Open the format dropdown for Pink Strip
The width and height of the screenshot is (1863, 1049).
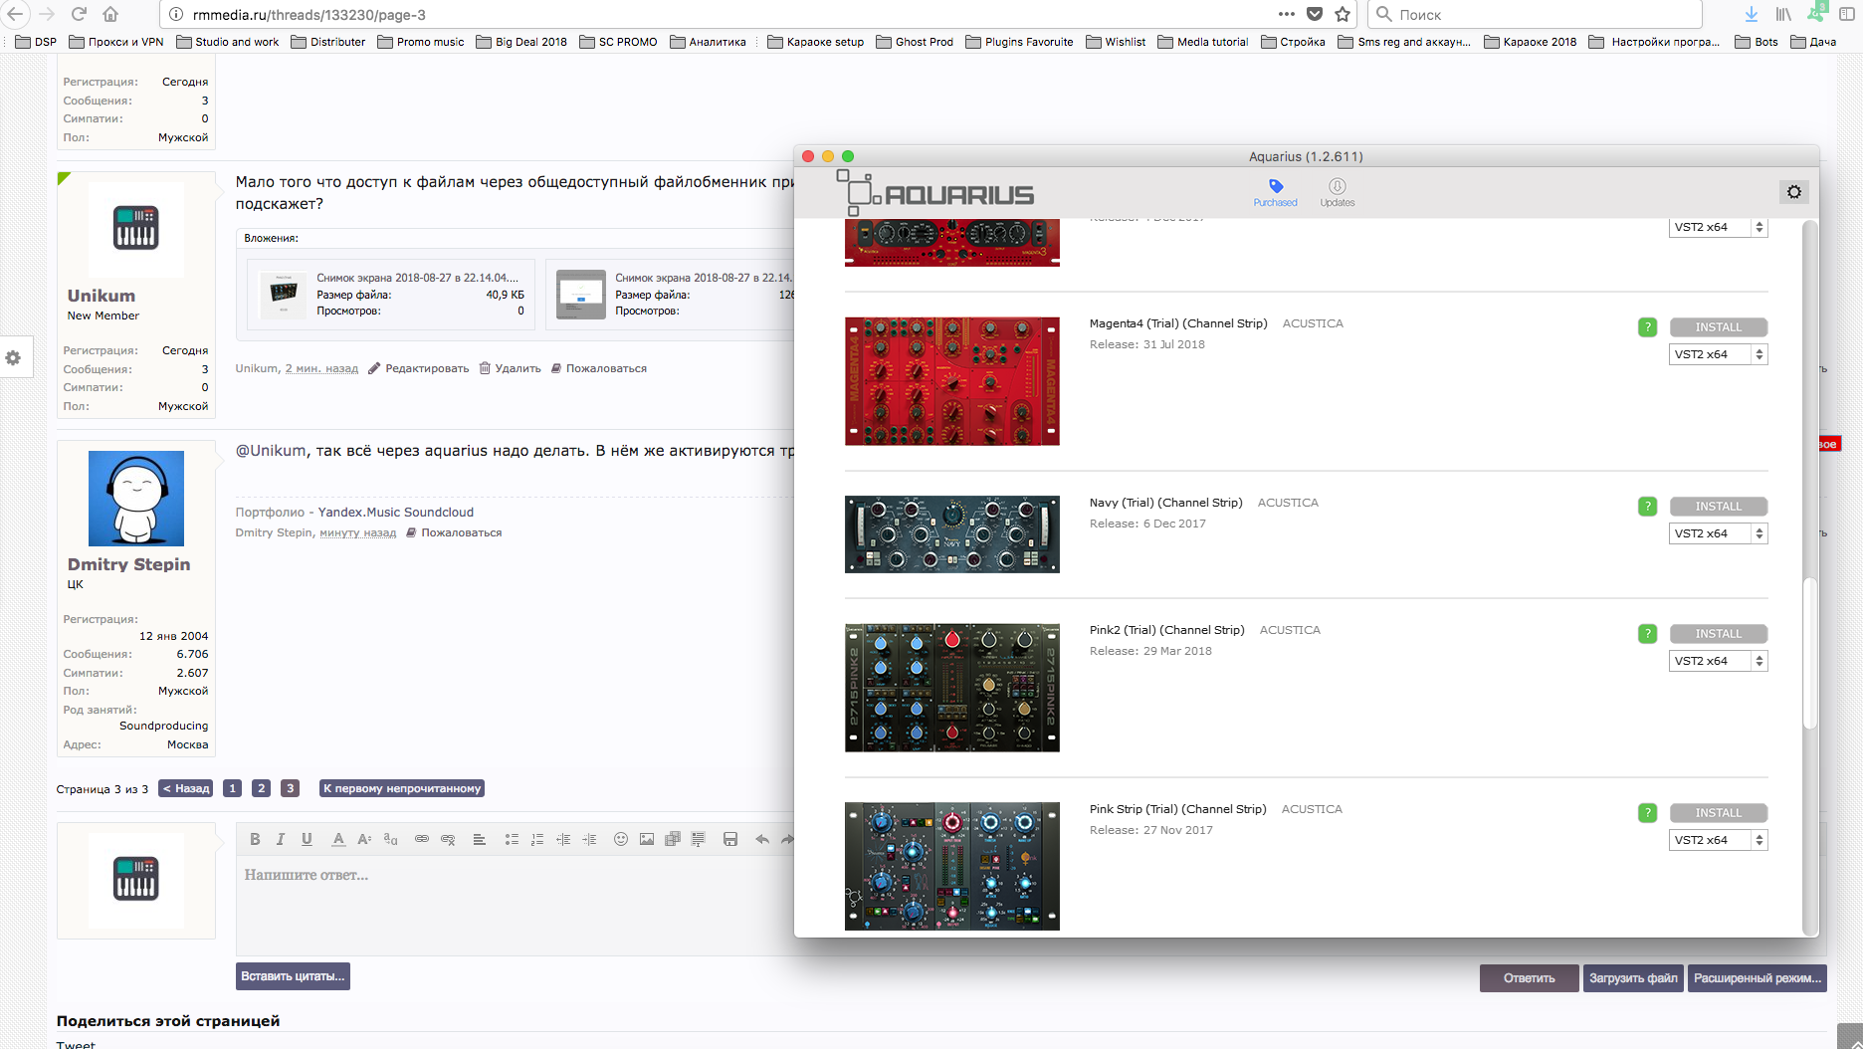(x=1719, y=840)
